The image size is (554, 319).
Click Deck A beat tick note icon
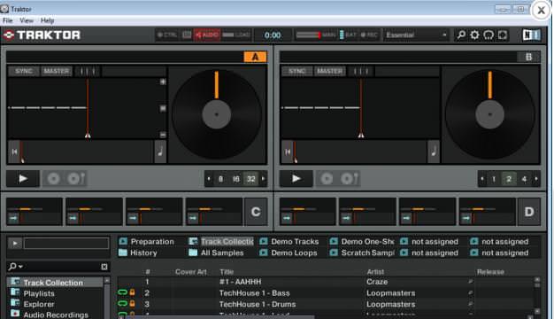point(160,152)
